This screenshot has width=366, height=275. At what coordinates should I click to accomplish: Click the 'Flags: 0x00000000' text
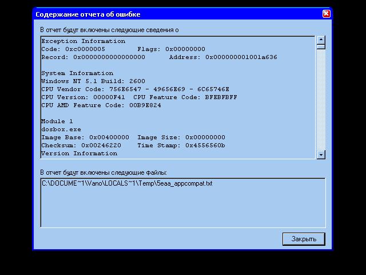[x=171, y=49]
